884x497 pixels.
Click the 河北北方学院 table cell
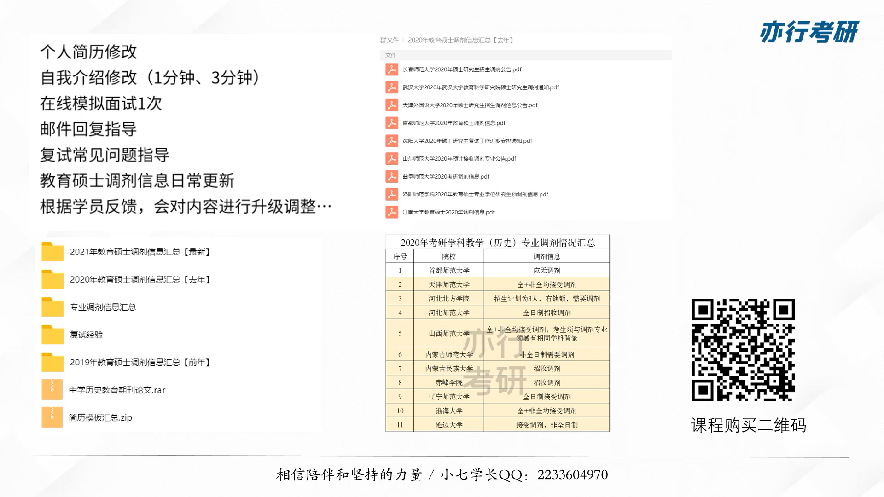[449, 299]
